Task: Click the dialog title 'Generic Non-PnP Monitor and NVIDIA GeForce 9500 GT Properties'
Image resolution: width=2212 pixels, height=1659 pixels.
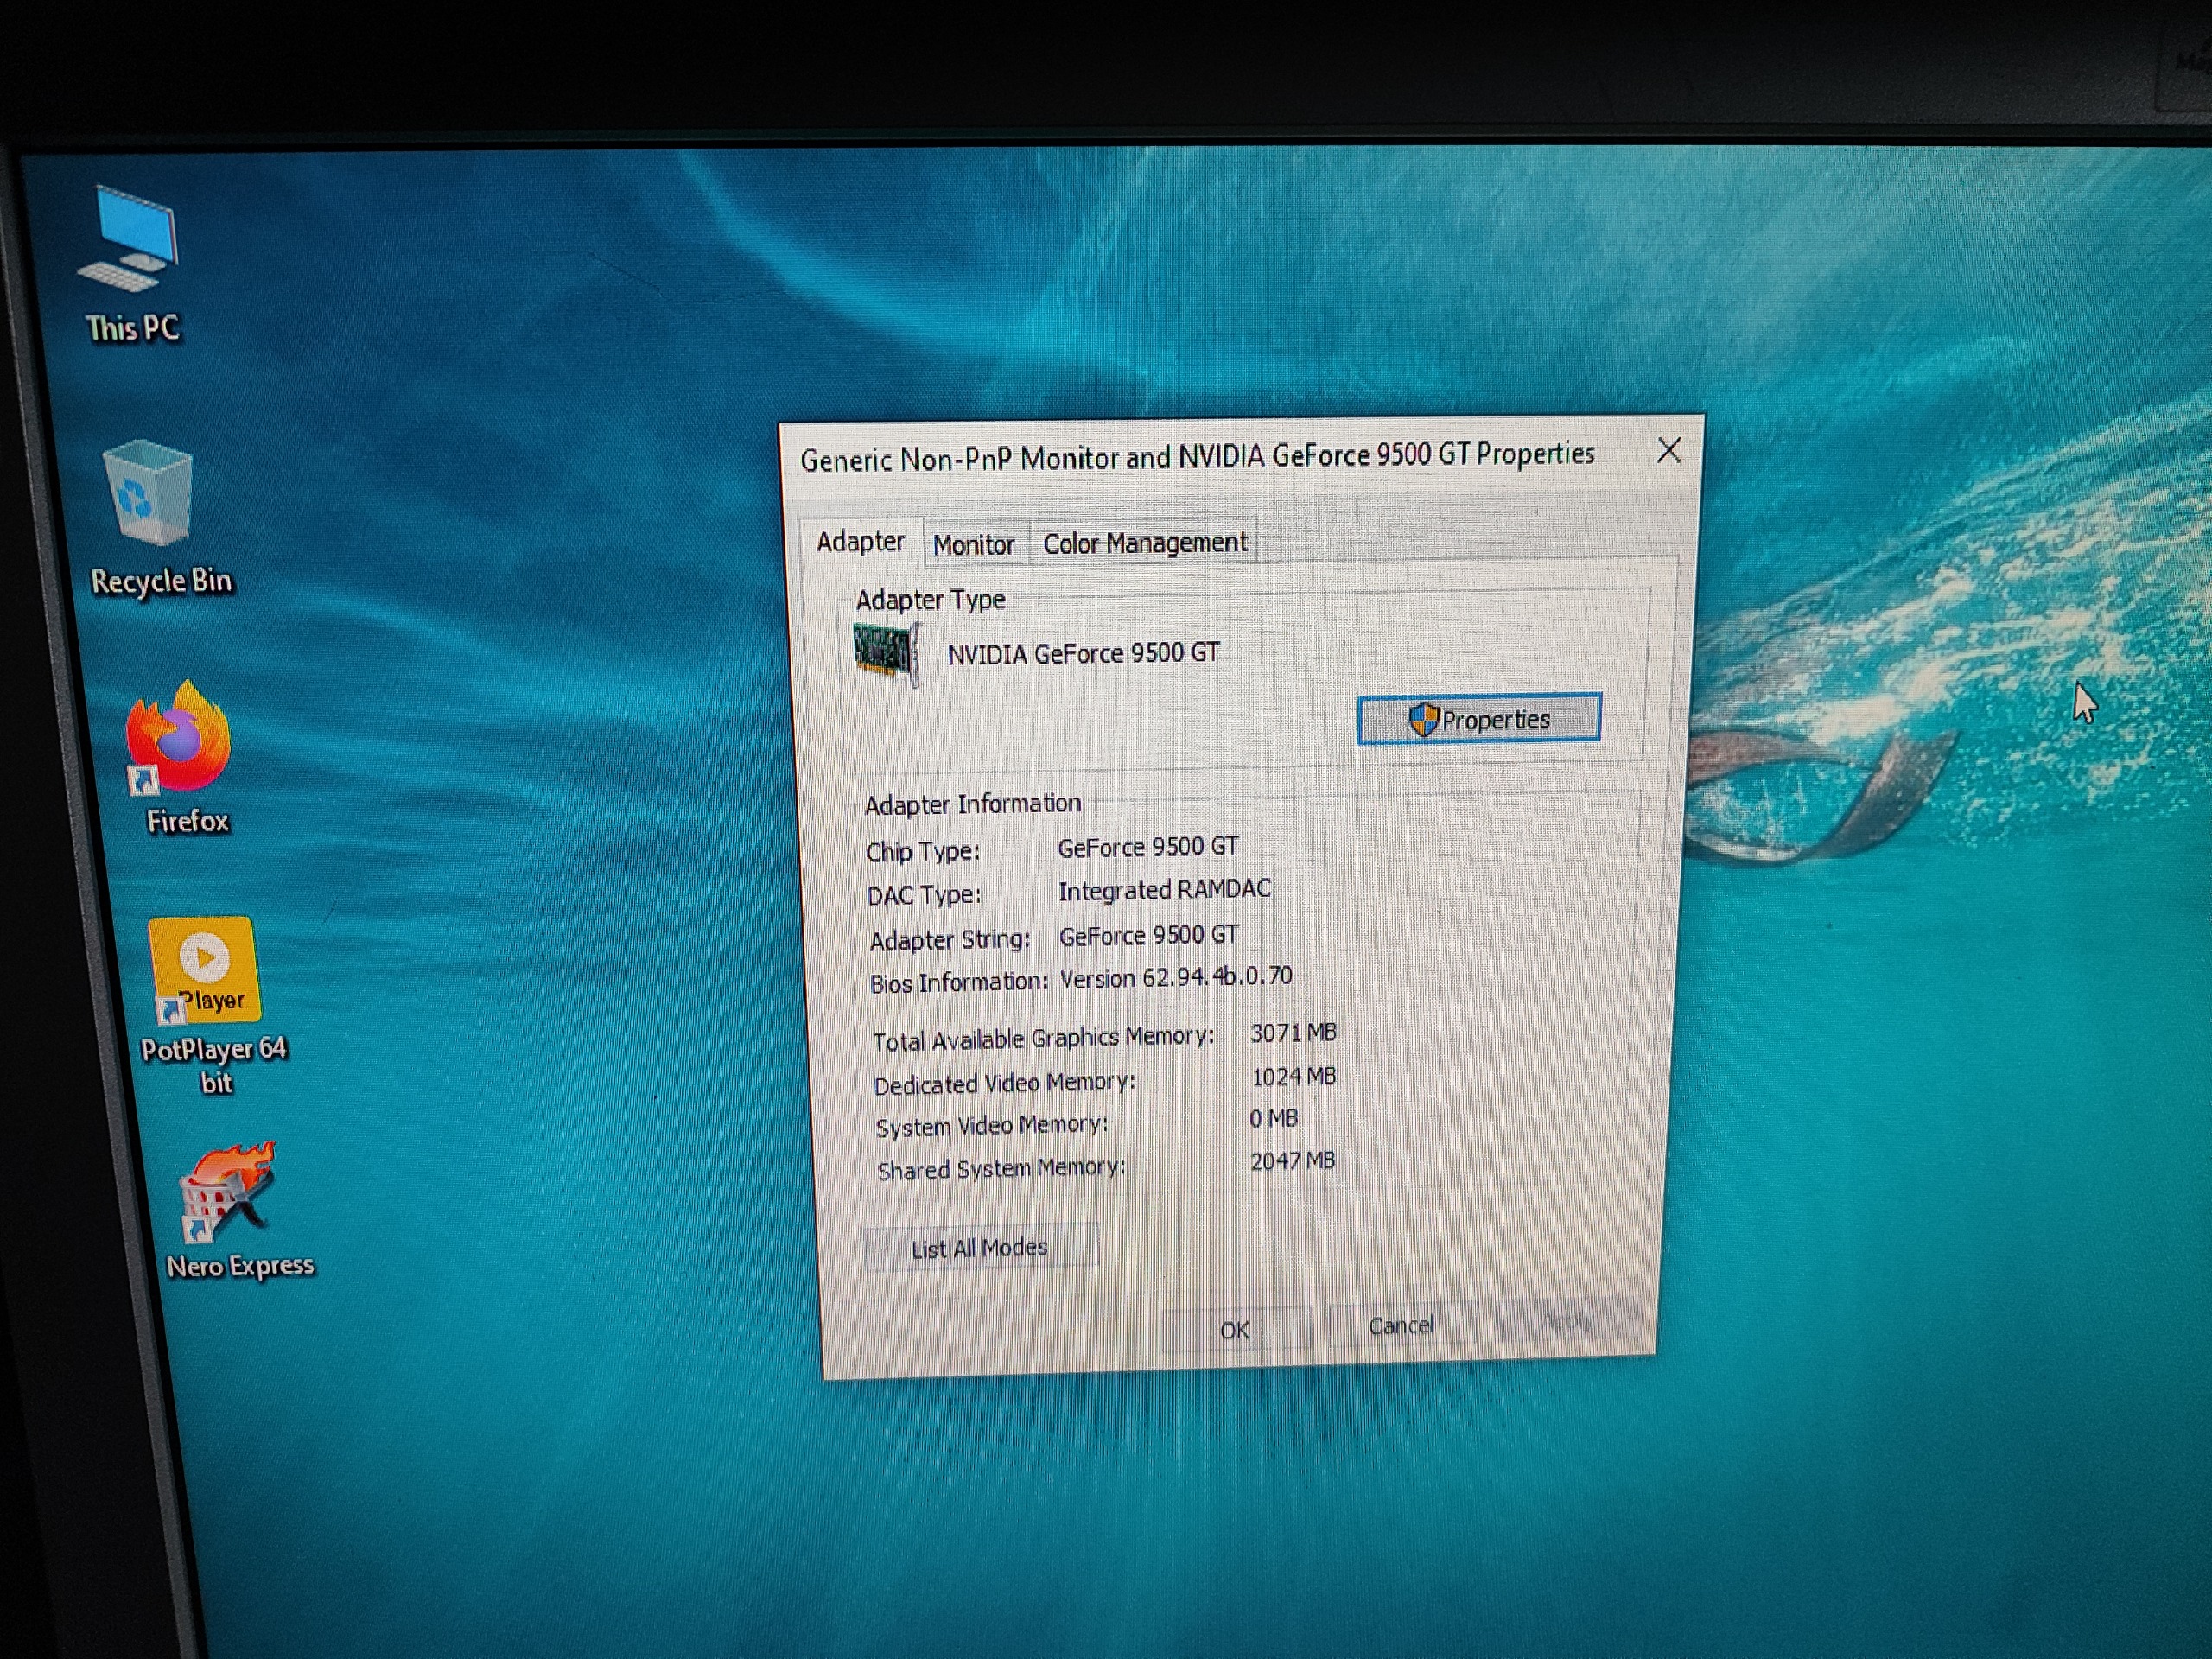Action: pos(1197,457)
